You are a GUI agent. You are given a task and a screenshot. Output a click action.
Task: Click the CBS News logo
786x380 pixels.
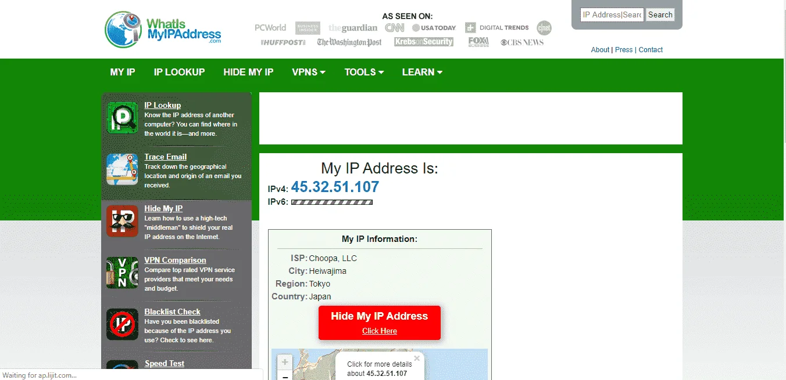pyautogui.click(x=522, y=42)
